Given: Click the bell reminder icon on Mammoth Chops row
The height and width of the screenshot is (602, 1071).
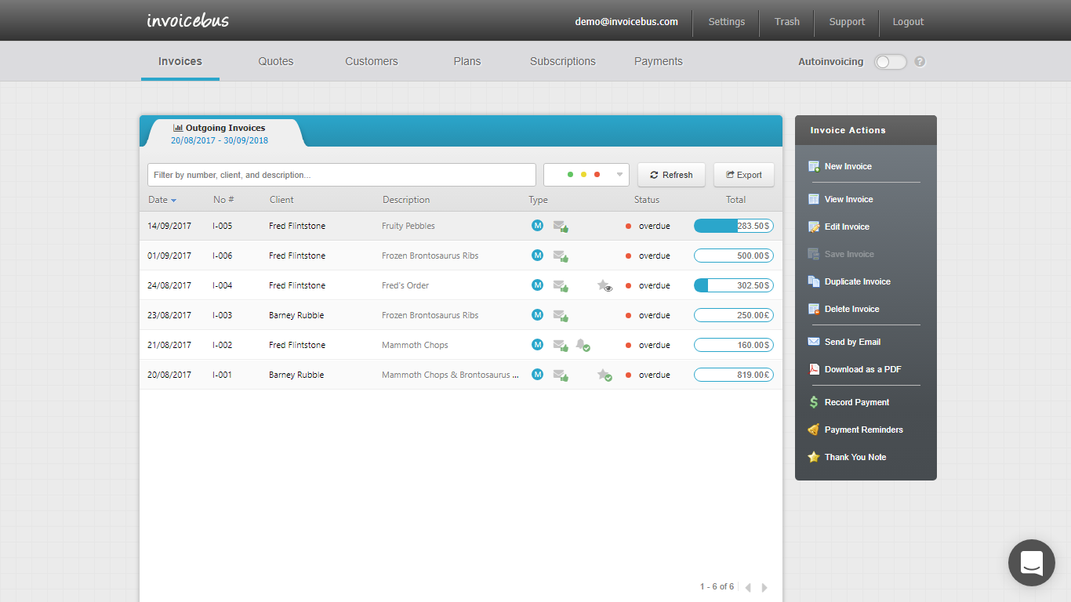Looking at the screenshot, I should pyautogui.click(x=583, y=344).
